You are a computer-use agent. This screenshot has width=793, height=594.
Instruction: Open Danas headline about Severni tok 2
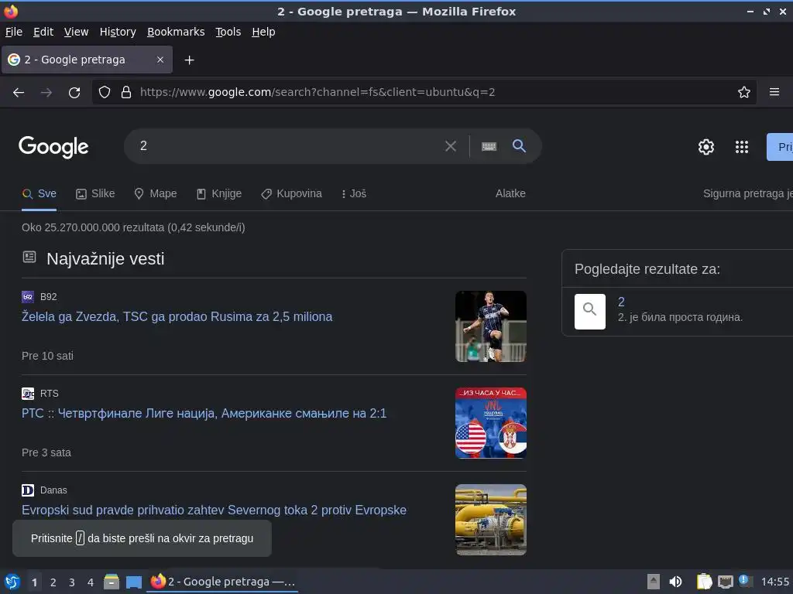pyautogui.click(x=214, y=510)
